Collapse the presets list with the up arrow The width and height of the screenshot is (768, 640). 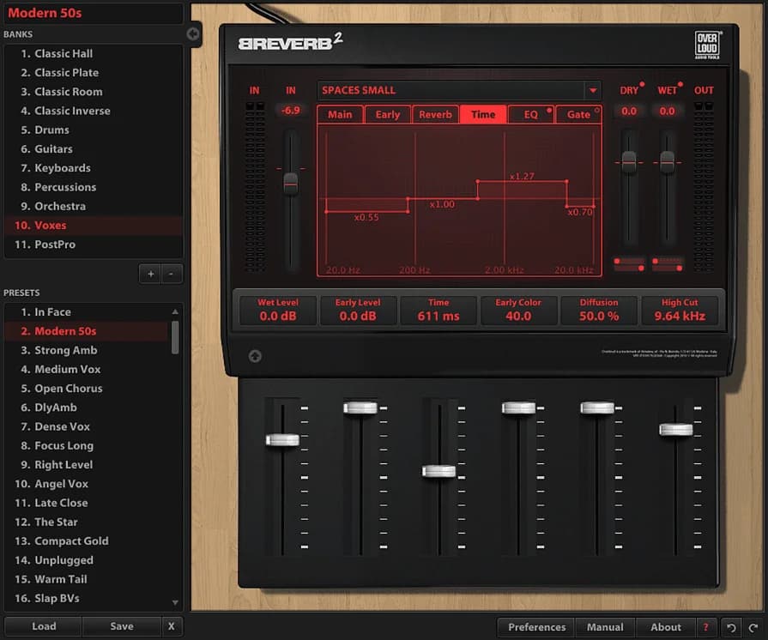coord(175,311)
